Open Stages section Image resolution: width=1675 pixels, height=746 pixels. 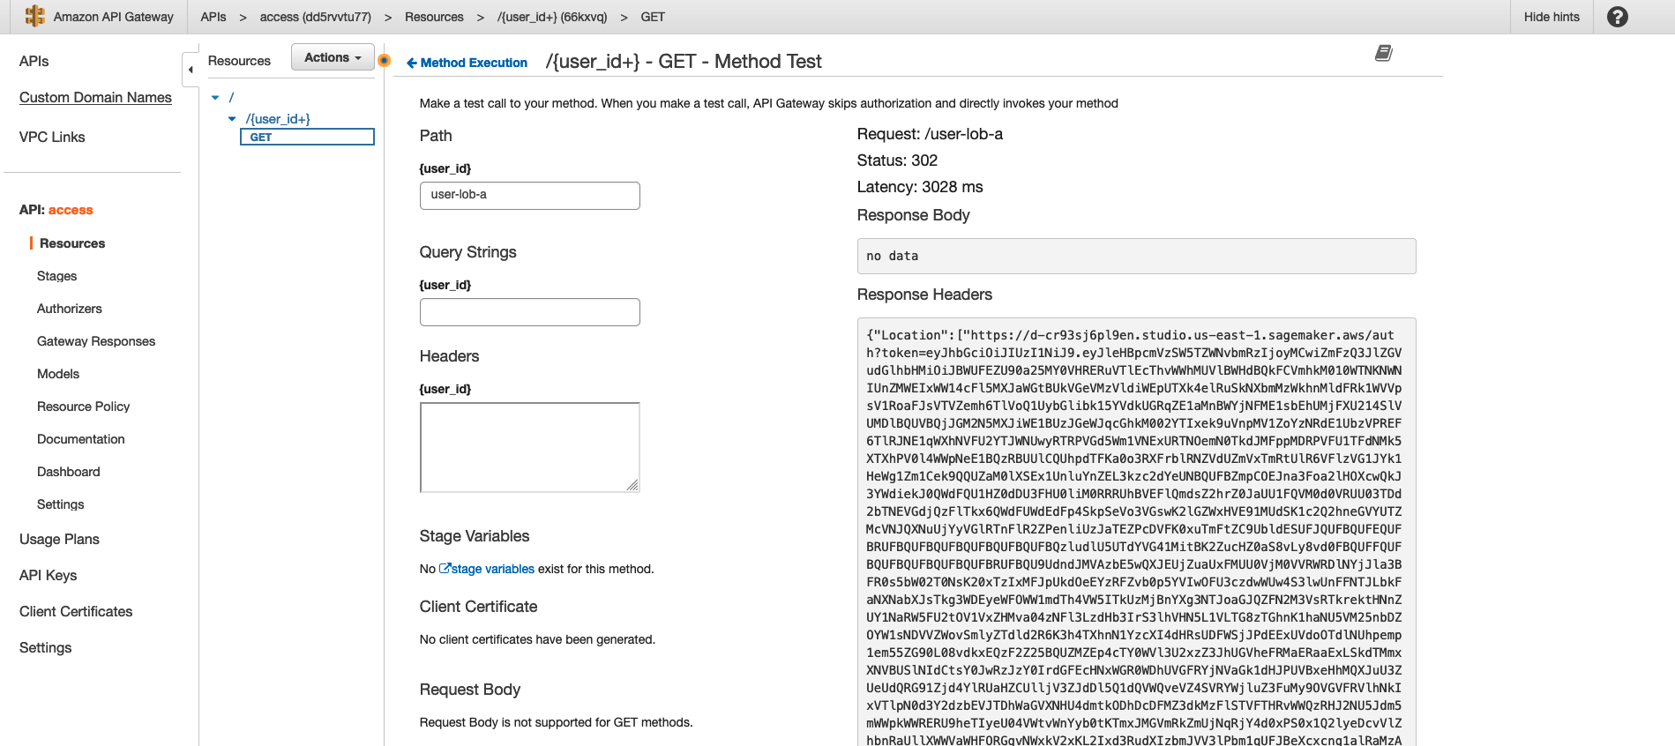[56, 276]
